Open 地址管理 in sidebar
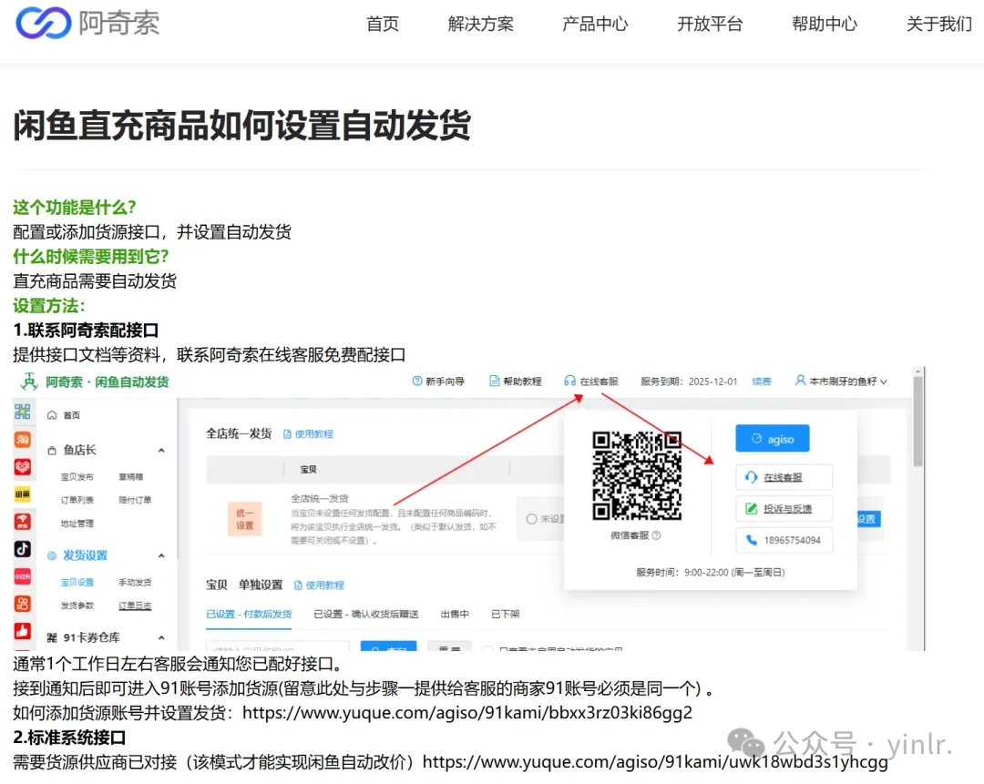The image size is (984, 784). pyautogui.click(x=77, y=523)
